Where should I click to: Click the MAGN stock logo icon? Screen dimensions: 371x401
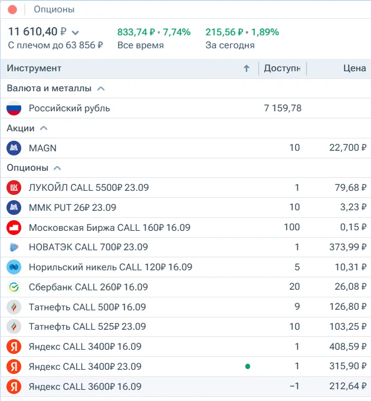pyautogui.click(x=14, y=148)
